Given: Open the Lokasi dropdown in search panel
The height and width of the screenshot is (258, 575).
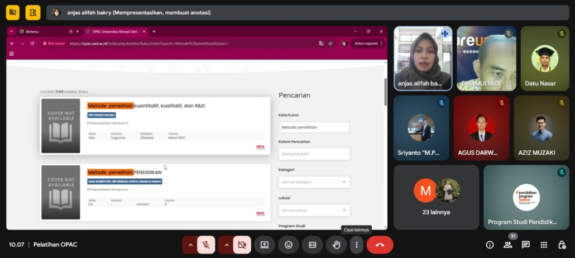Looking at the screenshot, I should pos(314,211).
